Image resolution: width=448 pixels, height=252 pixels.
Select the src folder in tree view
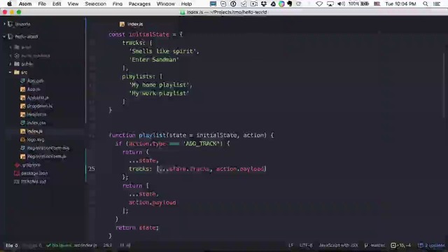[x=24, y=72]
